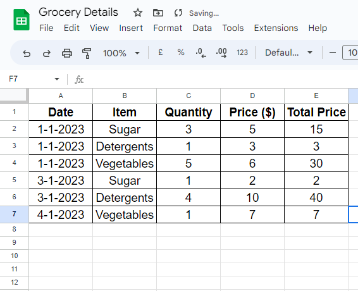The image size is (358, 291).
Task: Increase decimal places icon
Action: click(x=221, y=53)
